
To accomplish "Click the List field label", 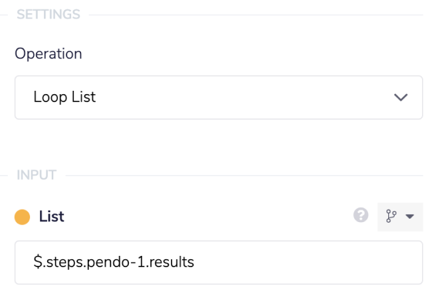I will pyautogui.click(x=52, y=217).
